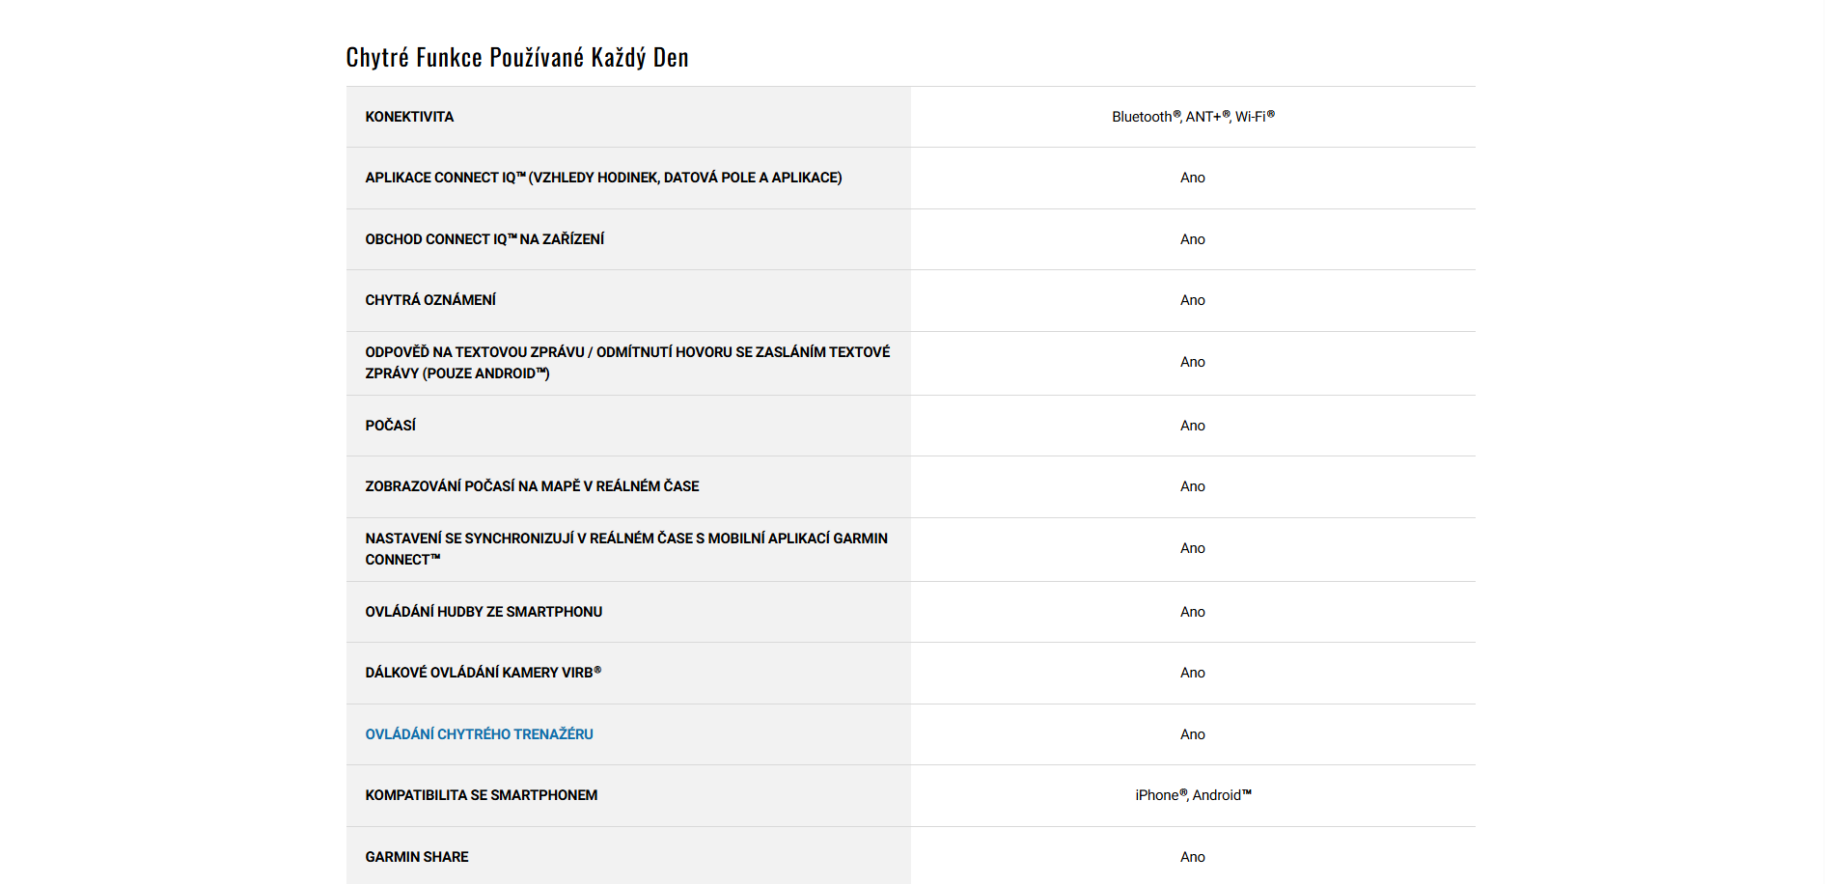Click Ano value in the Chytrá oznámení row

click(1193, 300)
